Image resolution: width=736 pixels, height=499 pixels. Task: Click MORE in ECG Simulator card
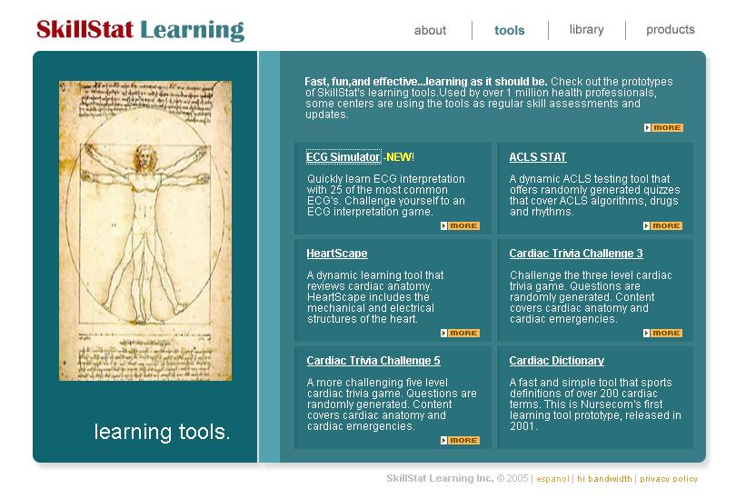460,225
